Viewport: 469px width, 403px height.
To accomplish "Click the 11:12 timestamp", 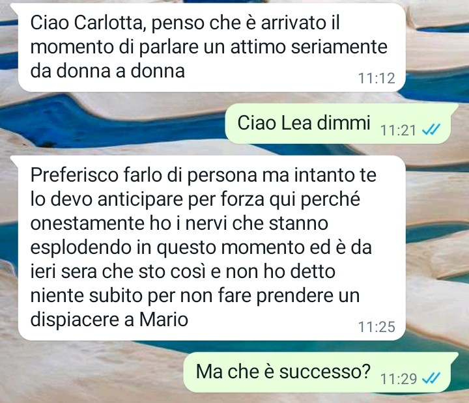I will [377, 78].
